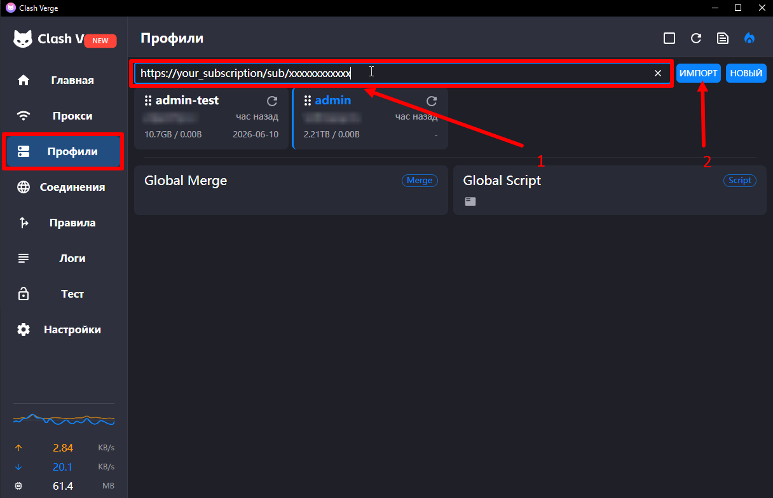Click the Script tag badge
This screenshot has height=498, width=773.
click(740, 181)
